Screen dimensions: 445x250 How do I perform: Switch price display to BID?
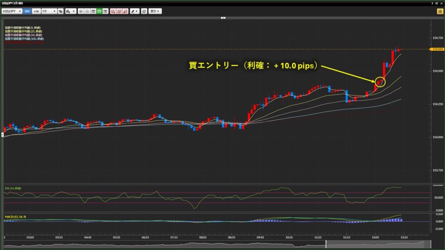point(27,11)
